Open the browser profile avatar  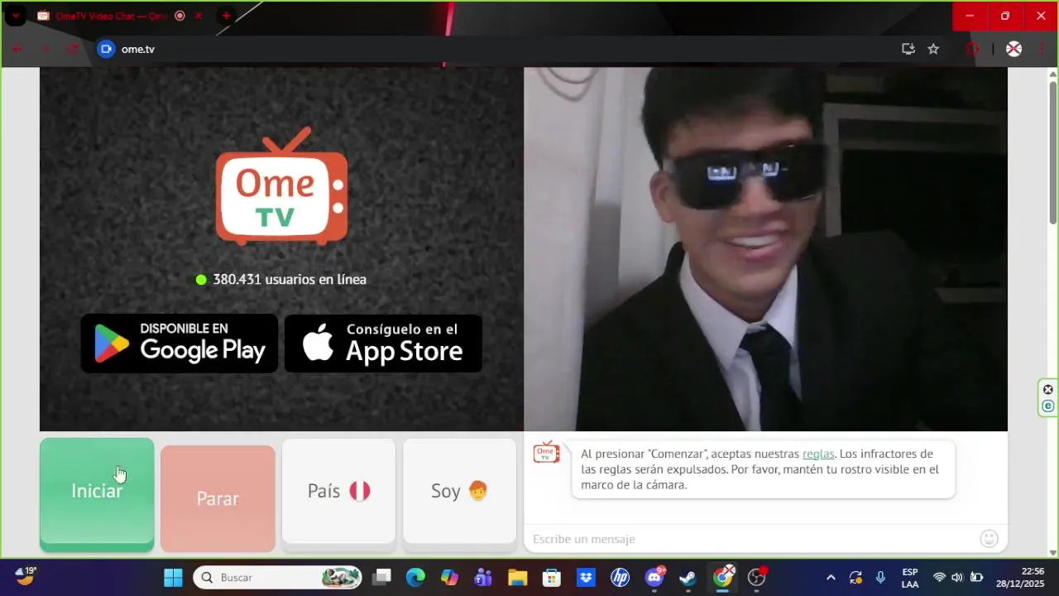(1013, 49)
